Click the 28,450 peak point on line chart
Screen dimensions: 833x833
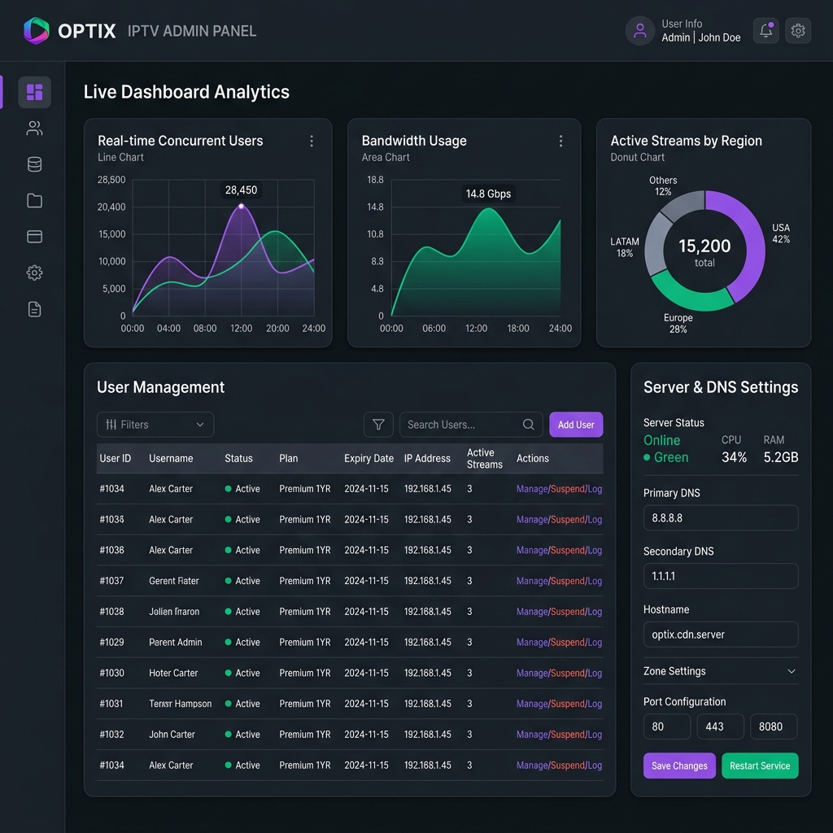coord(241,206)
